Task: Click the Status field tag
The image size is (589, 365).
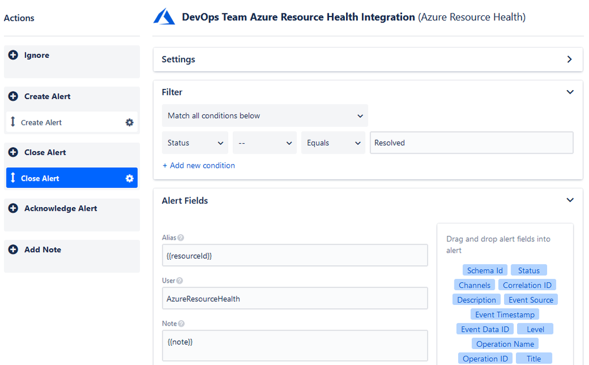Action: [529, 270]
